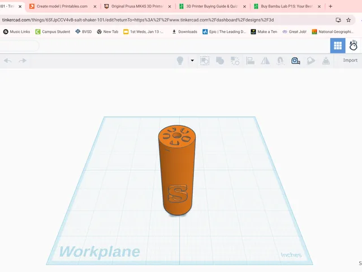Click the Show All lightbulb icon

[x=180, y=61]
